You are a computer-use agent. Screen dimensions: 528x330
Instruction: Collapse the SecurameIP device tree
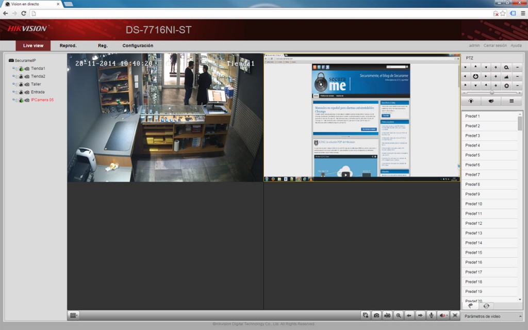(10, 60)
